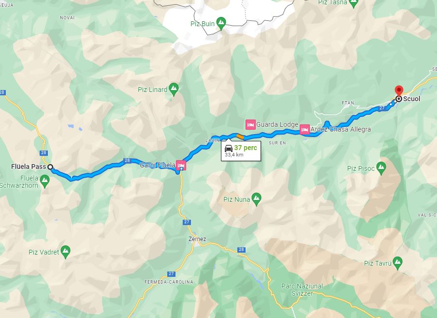The width and height of the screenshot is (437, 318).
Task: Click the Ardez Chasa Allegra hotel icon
Action: [x=305, y=129]
